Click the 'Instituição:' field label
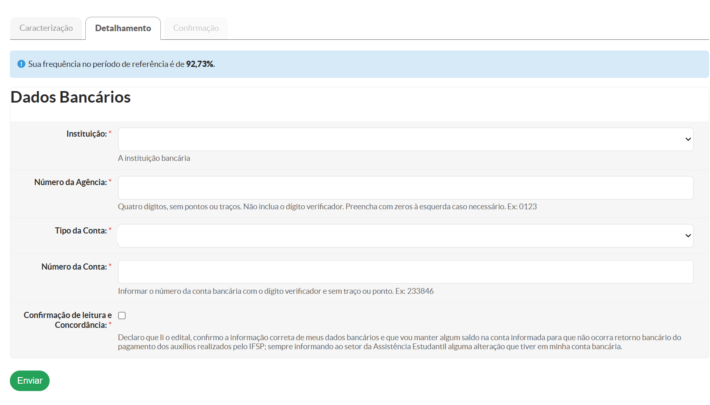The width and height of the screenshot is (710, 405). click(x=87, y=134)
